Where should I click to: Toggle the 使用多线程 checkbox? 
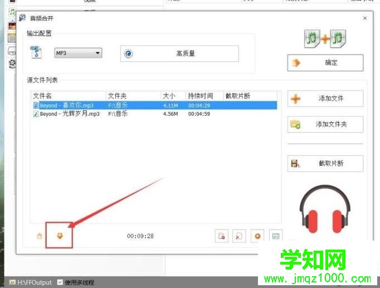[x=60, y=282]
